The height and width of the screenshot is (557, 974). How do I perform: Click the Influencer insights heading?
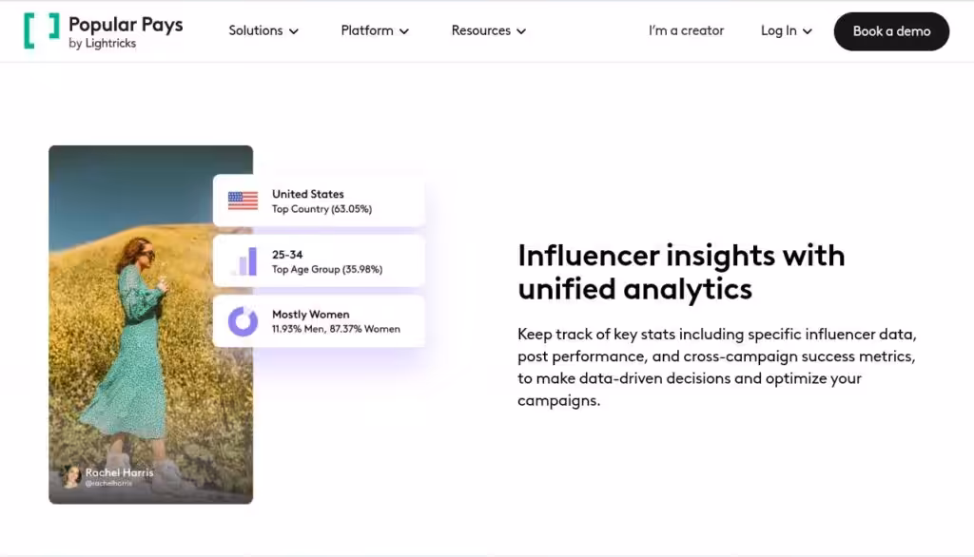coord(681,272)
